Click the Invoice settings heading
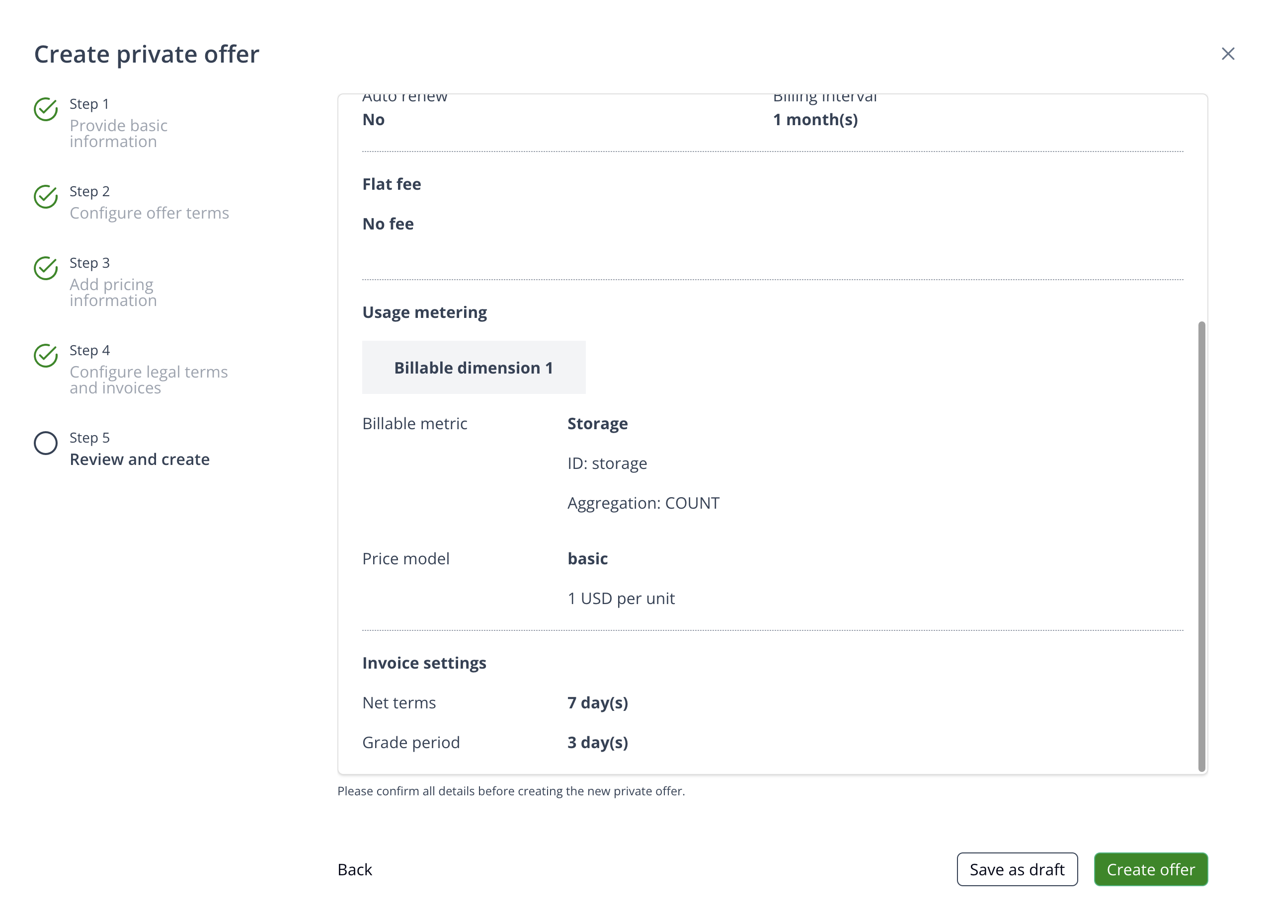 point(424,663)
